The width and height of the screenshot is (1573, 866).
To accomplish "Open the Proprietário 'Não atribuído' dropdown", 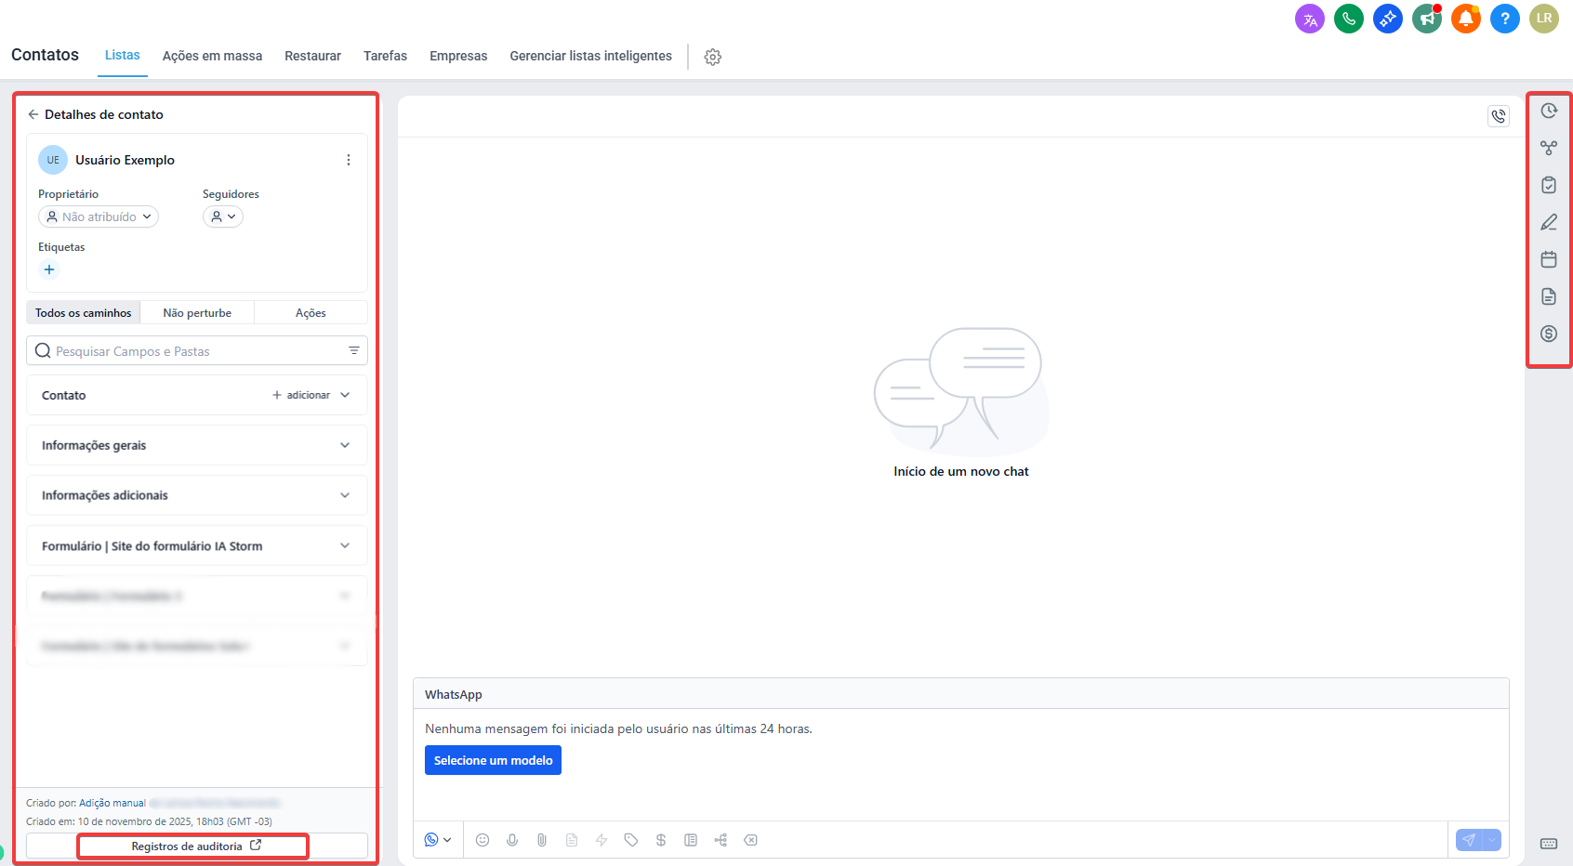I will [x=99, y=216].
